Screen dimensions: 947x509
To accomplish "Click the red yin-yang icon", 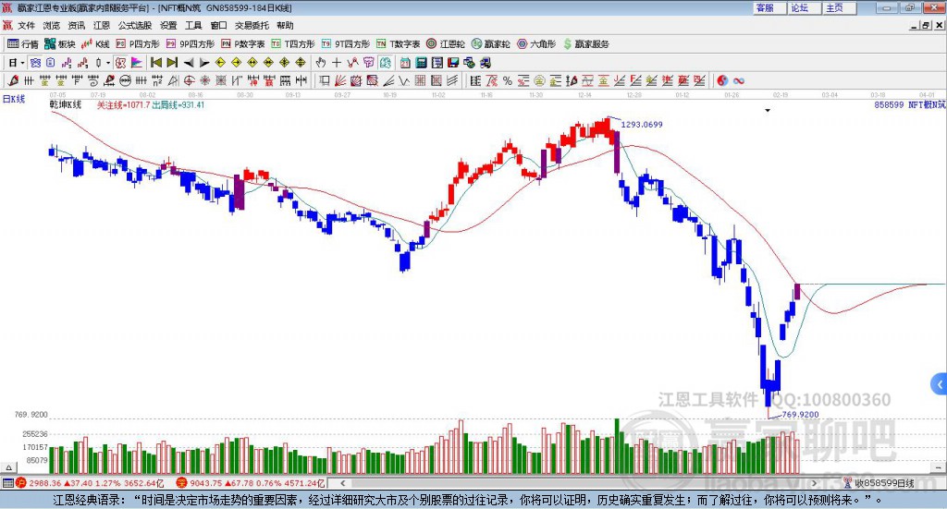I will pos(722,80).
